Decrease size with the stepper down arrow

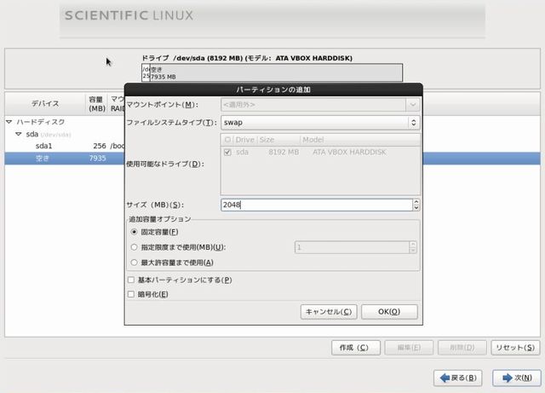click(x=416, y=208)
